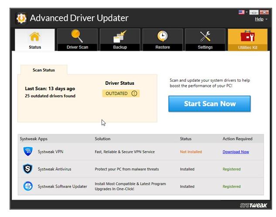Screen dimensions: 276x217
Task: Click the Restore clock icon
Action: 163,37
